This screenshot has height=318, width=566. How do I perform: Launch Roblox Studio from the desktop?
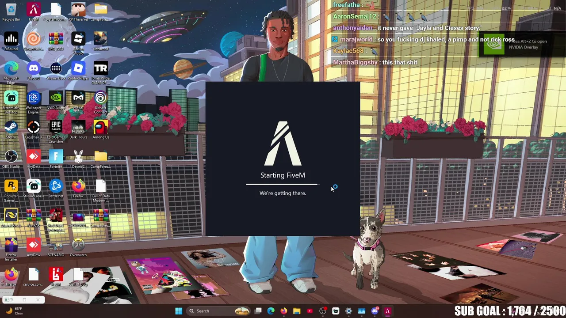78,43
